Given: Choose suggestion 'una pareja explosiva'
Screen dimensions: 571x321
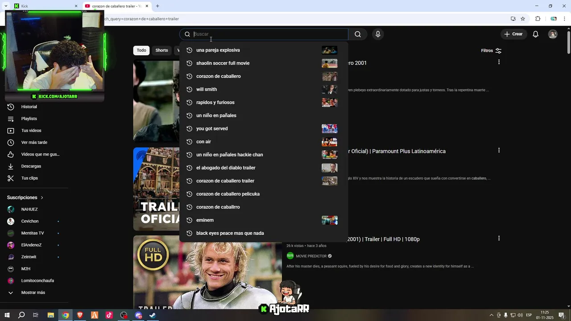Looking at the screenshot, I should pyautogui.click(x=264, y=50).
